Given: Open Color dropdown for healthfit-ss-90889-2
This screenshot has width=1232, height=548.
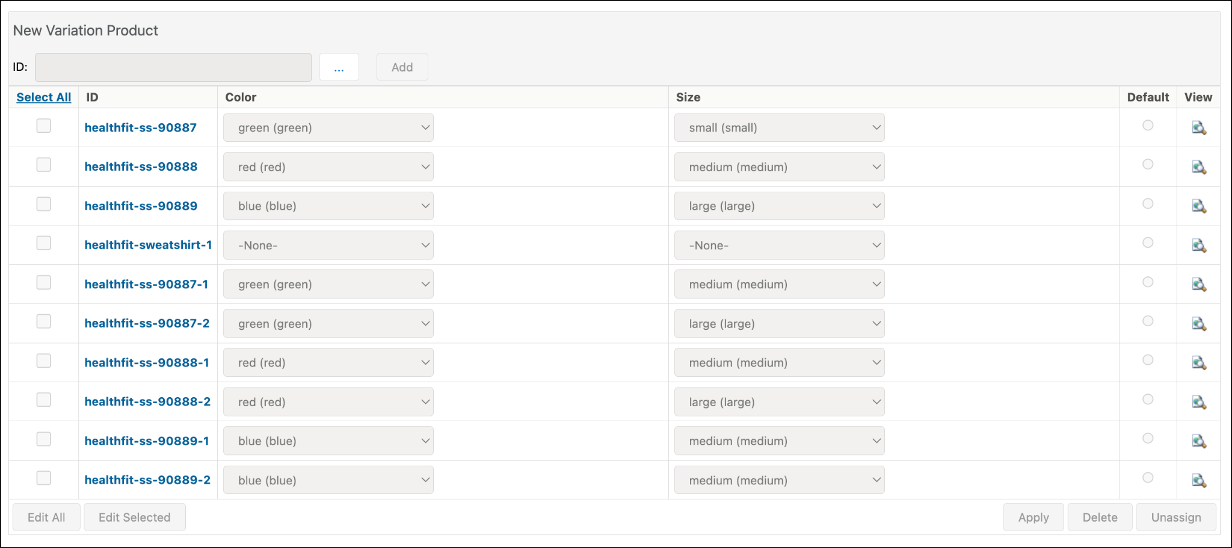Looking at the screenshot, I should pyautogui.click(x=328, y=480).
